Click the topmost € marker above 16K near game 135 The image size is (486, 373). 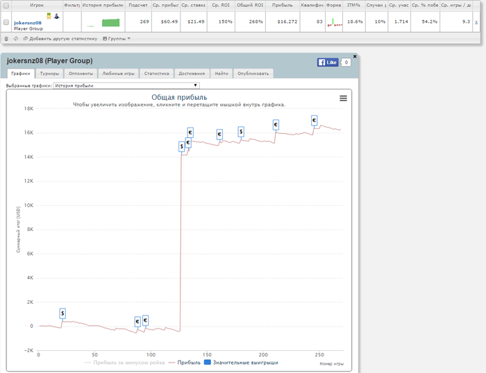[x=190, y=132]
